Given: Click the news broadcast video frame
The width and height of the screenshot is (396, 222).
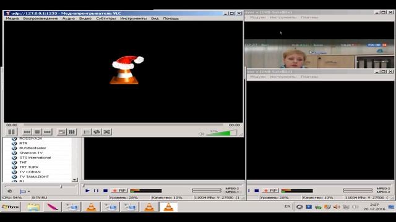Looking at the screenshot, I should (x=319, y=54).
